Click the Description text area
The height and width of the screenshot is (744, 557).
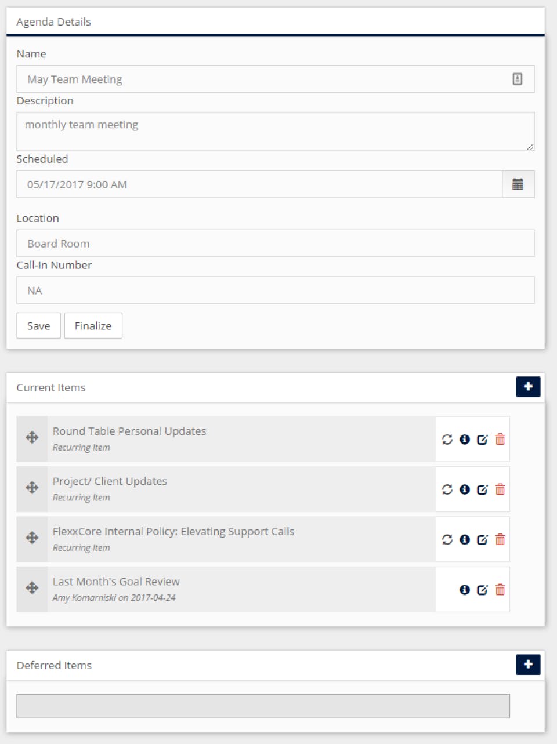click(275, 132)
